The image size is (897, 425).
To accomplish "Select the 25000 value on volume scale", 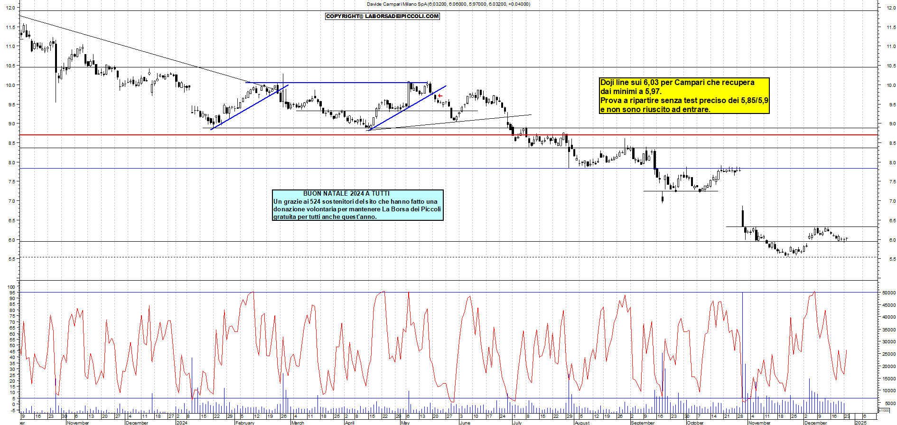I will point(889,354).
